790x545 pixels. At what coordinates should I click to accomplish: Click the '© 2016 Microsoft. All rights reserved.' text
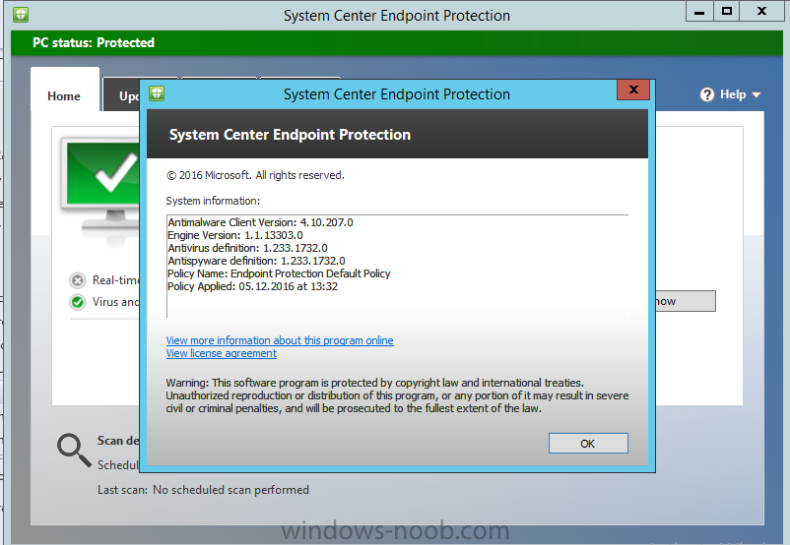point(255,175)
